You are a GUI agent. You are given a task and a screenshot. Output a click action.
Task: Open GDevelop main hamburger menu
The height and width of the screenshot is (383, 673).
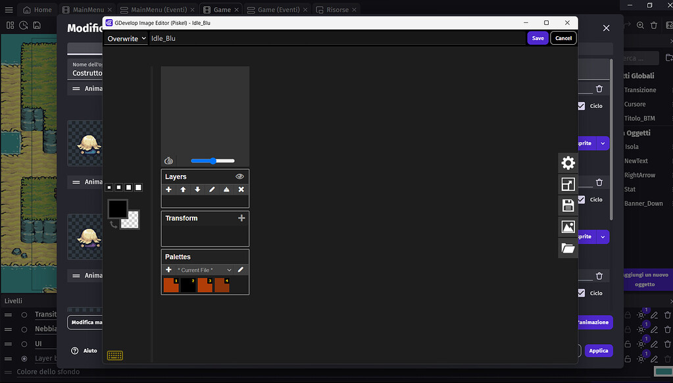coord(9,9)
